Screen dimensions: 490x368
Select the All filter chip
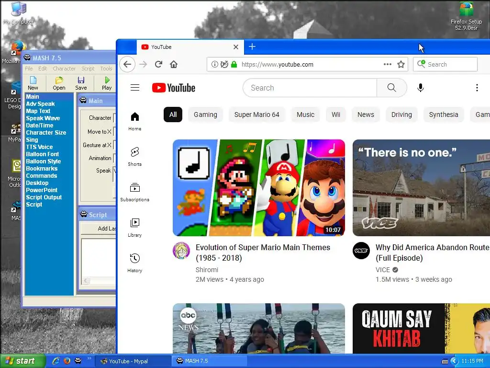173,115
